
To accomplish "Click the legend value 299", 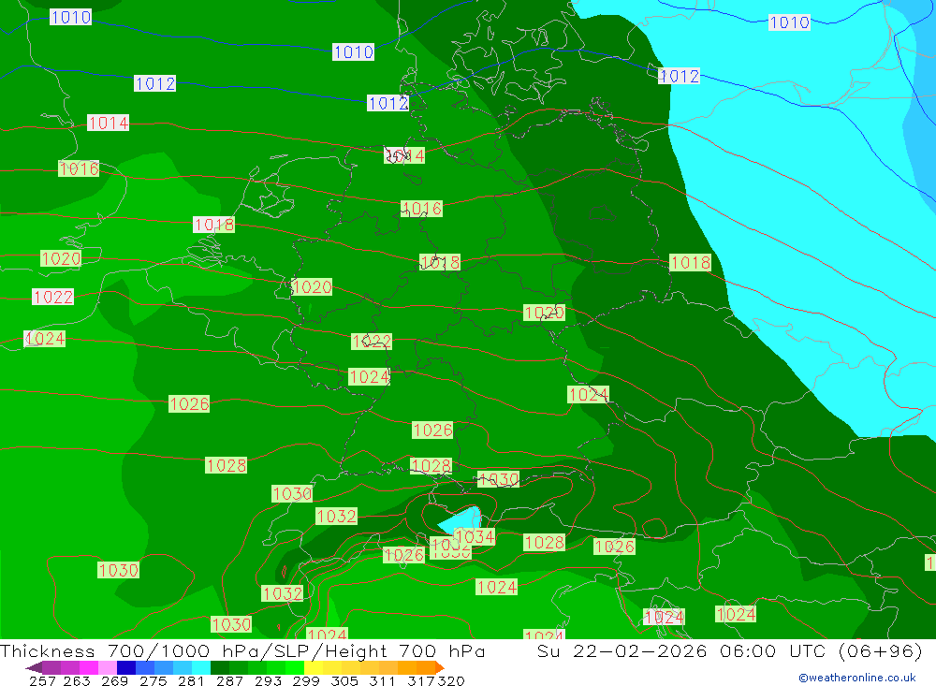I will [306, 680].
